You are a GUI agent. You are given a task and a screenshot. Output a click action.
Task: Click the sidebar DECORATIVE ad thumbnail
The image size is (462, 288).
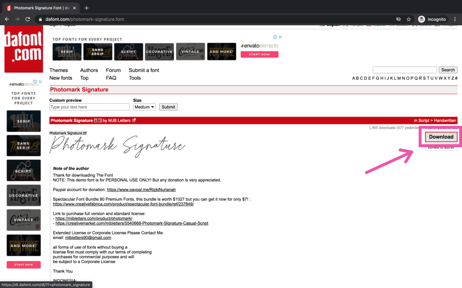(23, 195)
